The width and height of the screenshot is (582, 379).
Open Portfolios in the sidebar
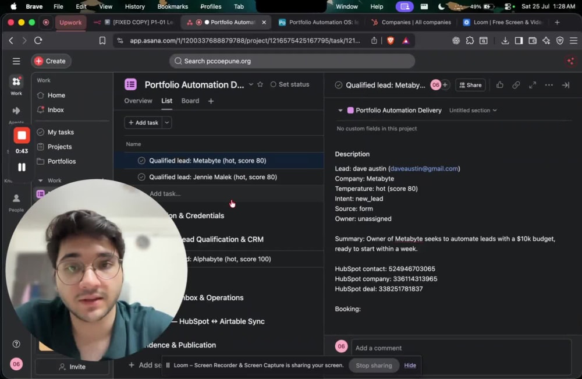[61, 161]
